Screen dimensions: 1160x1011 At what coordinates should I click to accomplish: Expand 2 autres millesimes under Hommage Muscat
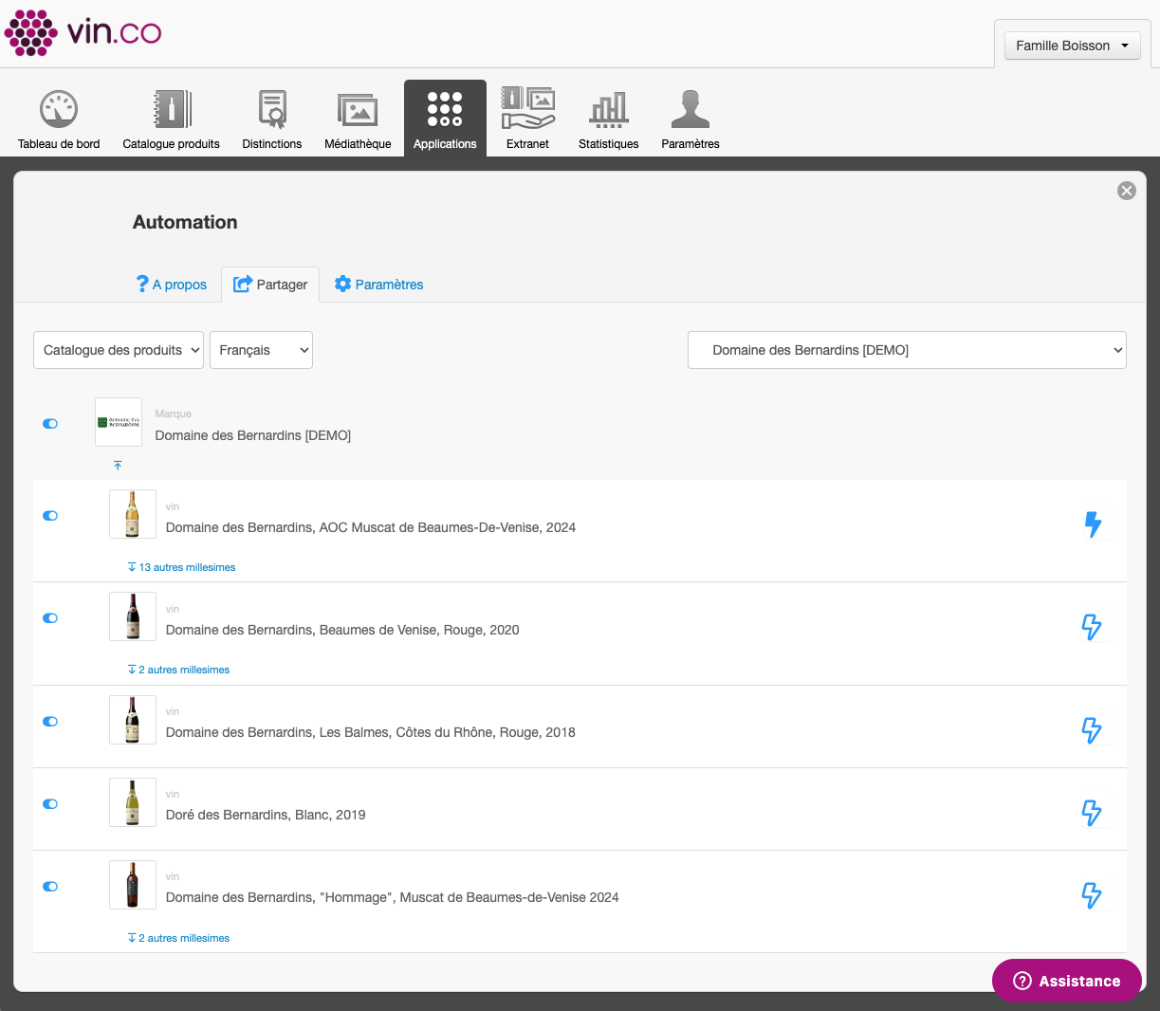[178, 938]
